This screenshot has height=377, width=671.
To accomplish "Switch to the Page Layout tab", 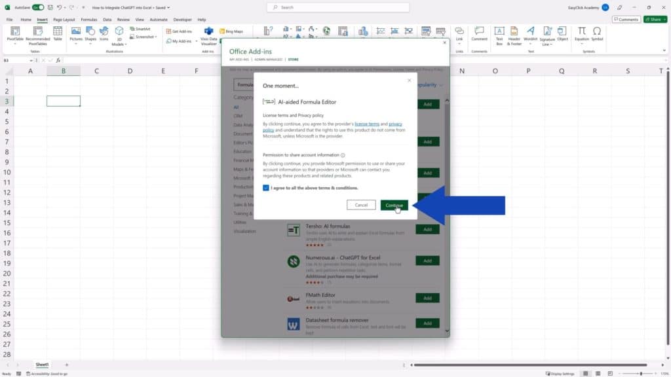I will [64, 20].
